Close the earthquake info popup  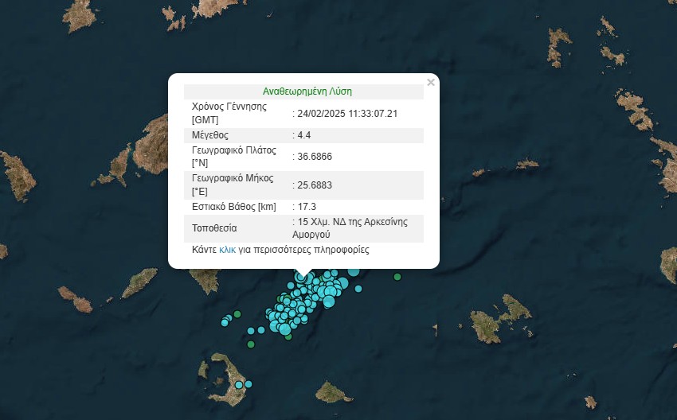tap(431, 82)
